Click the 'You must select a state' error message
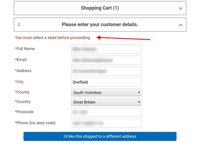This screenshot has height=146, width=200. (x=53, y=38)
